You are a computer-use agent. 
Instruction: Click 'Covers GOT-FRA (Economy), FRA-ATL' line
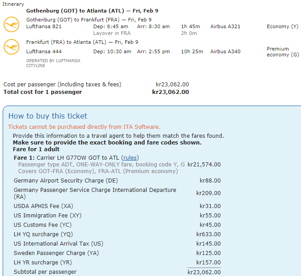(98, 171)
